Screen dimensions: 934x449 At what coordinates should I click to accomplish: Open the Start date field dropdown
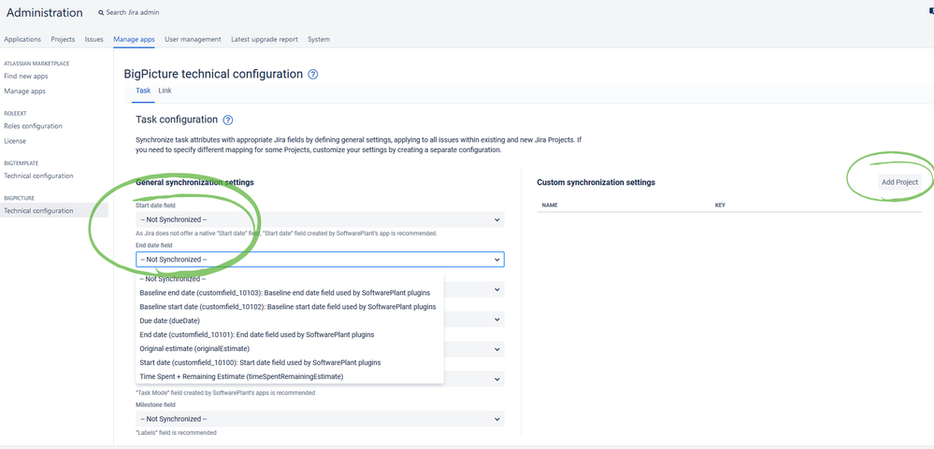320,219
